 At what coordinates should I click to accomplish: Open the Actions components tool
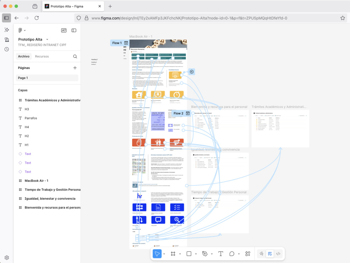248,254
